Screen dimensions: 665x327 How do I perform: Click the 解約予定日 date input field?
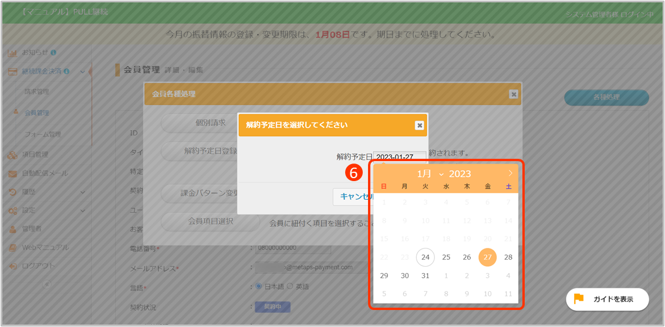click(400, 156)
